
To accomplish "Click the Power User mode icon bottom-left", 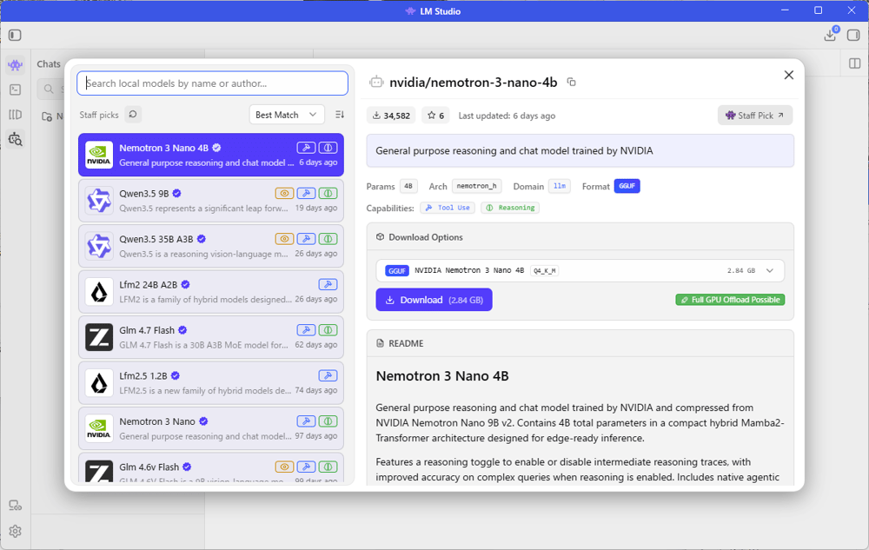I will [15, 506].
